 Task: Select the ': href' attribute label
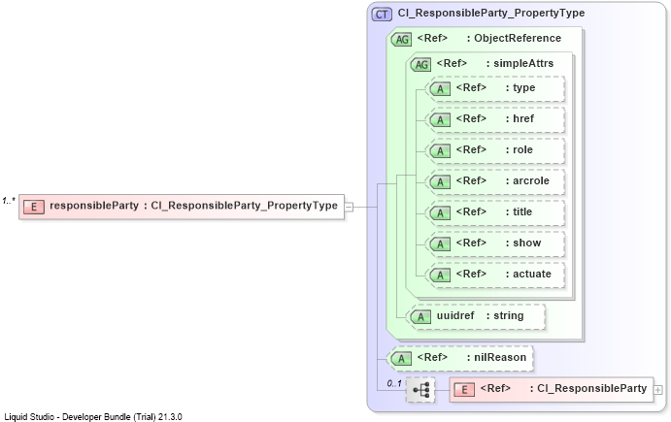[520, 118]
